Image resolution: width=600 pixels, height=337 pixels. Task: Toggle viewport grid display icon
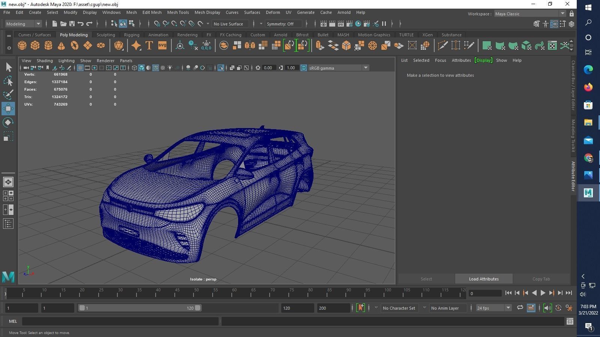pyautogui.click(x=80, y=68)
